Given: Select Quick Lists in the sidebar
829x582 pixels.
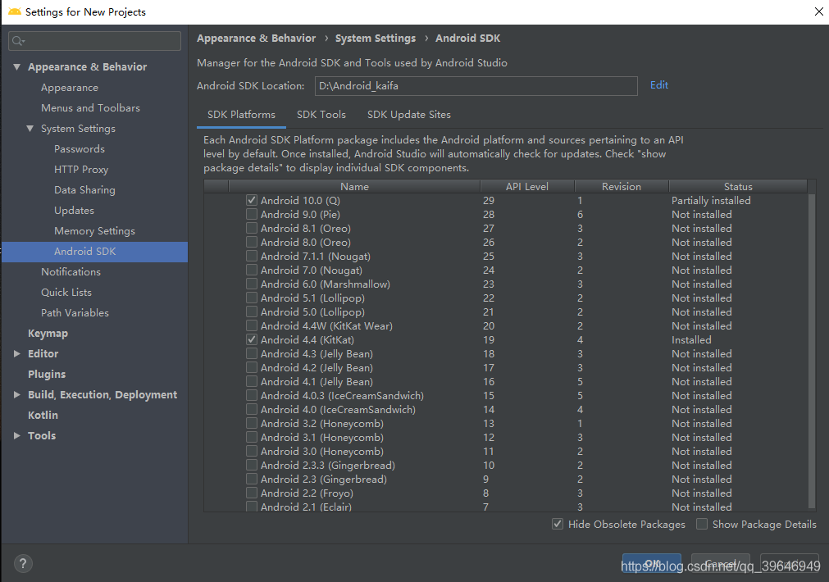Looking at the screenshot, I should pos(66,293).
